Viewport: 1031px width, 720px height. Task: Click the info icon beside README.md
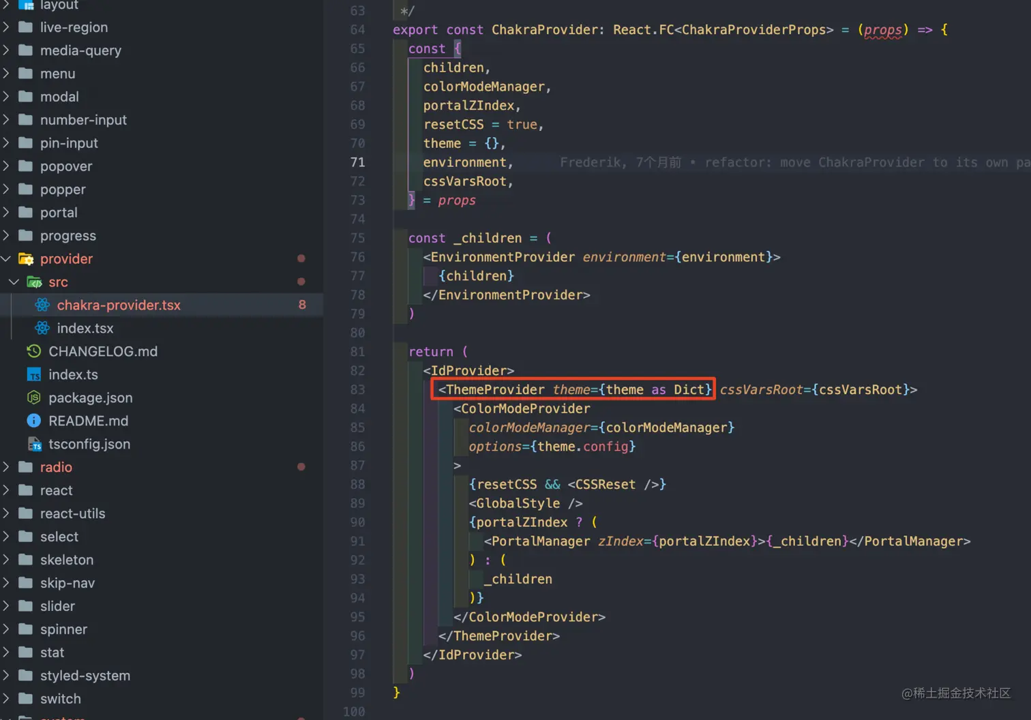pyautogui.click(x=34, y=421)
